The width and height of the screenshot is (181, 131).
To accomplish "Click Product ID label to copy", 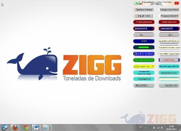I will point(144,73).
